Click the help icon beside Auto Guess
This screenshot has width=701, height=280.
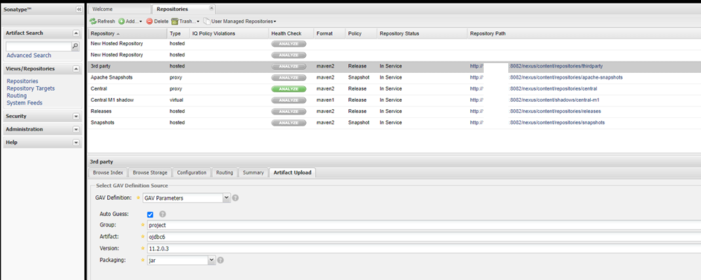(163, 214)
